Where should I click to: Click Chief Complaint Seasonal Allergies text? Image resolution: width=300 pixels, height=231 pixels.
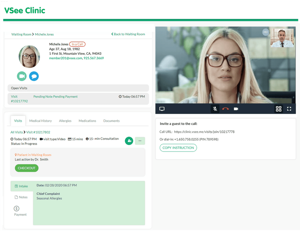coord(49,196)
